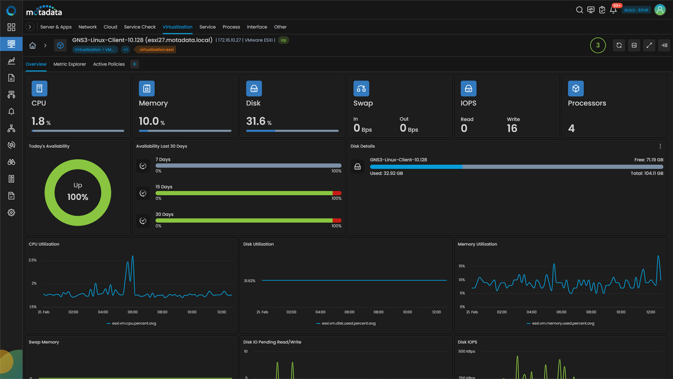Open the settings gear in the sidebar
The width and height of the screenshot is (673, 379).
coord(11,212)
